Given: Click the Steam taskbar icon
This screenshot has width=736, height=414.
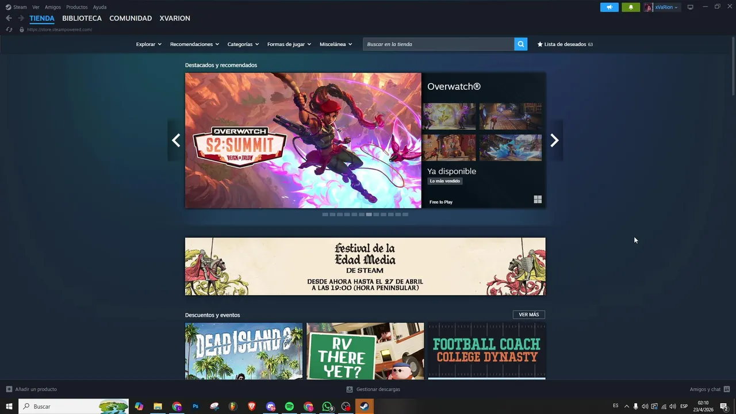Looking at the screenshot, I should point(365,407).
